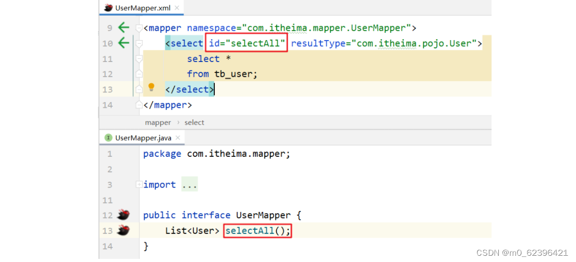The image size is (576, 262).
Task: Toggle fold marker on XML line 11
Action: (x=139, y=59)
